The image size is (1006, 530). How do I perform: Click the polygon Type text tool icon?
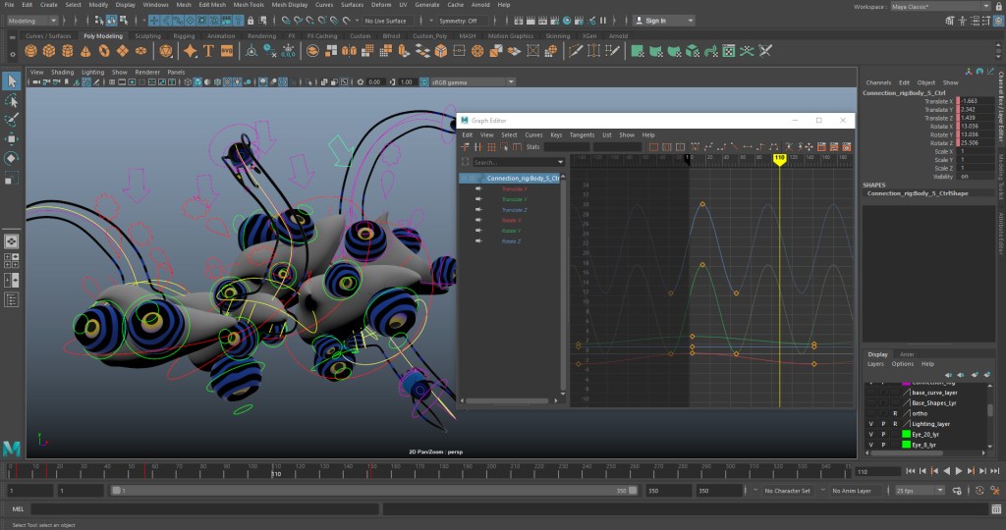[209, 51]
